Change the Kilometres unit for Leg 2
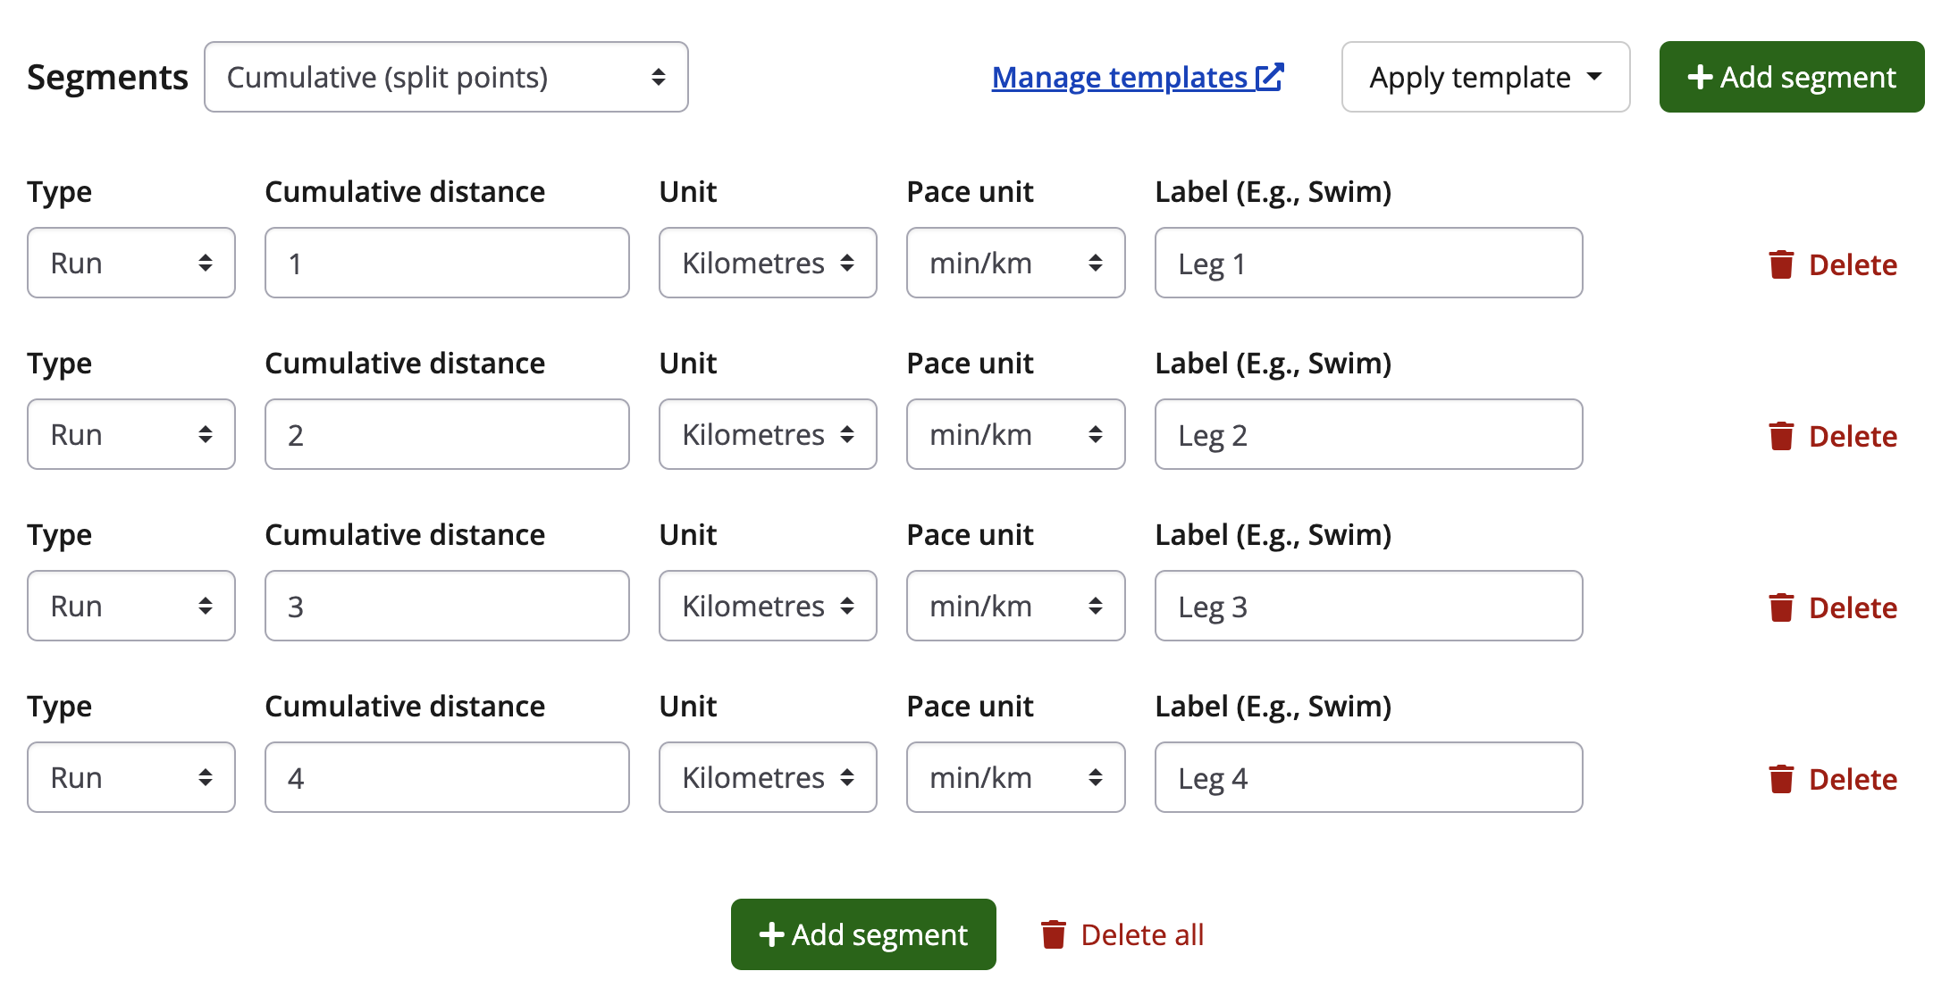Viewport: 1950px width, 988px height. click(x=768, y=435)
